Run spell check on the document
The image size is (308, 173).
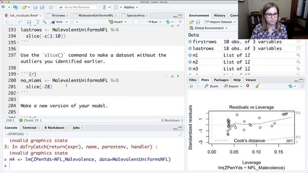(38, 22)
